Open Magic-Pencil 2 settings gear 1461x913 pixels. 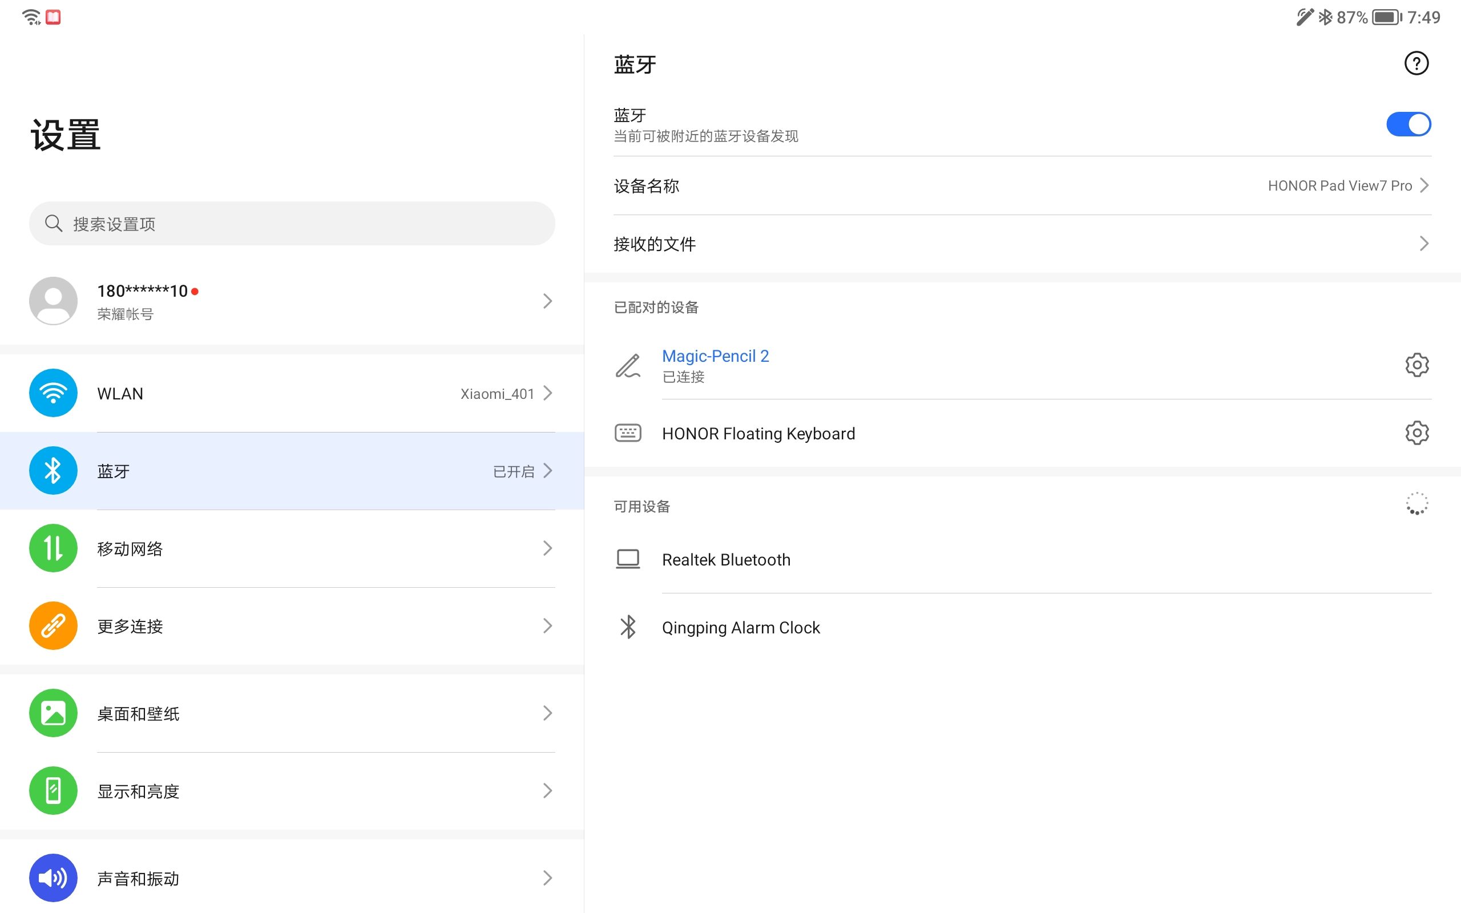[x=1416, y=365]
